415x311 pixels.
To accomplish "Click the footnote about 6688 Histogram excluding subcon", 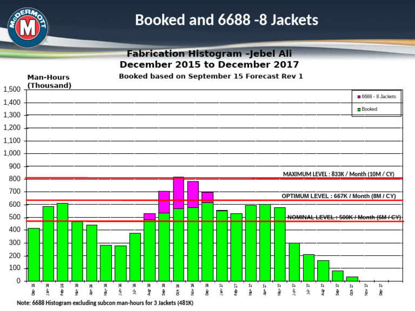I will pyautogui.click(x=105, y=303).
